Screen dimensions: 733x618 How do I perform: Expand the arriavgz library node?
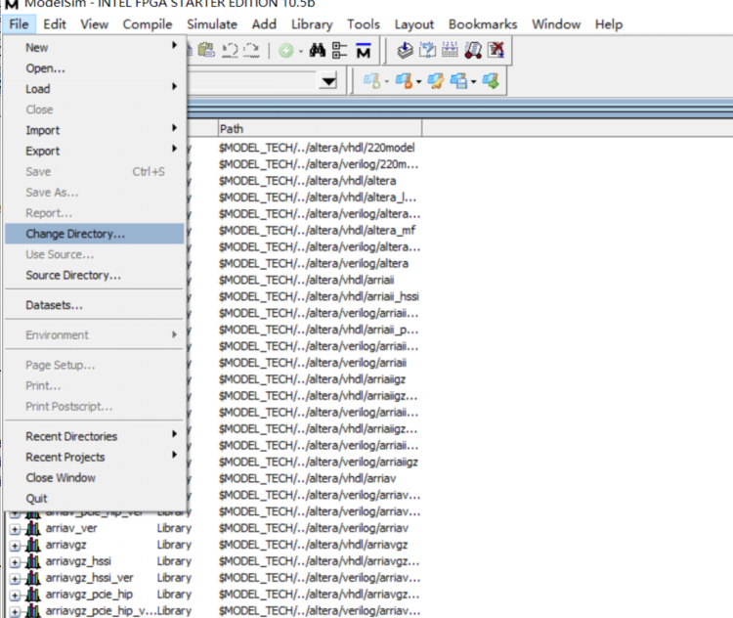[x=15, y=546]
